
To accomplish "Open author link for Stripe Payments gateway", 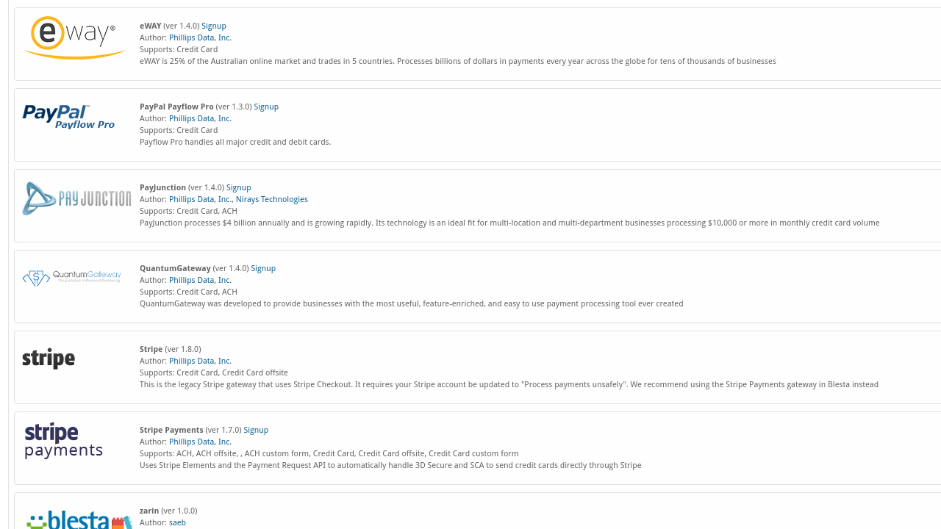I will (200, 442).
